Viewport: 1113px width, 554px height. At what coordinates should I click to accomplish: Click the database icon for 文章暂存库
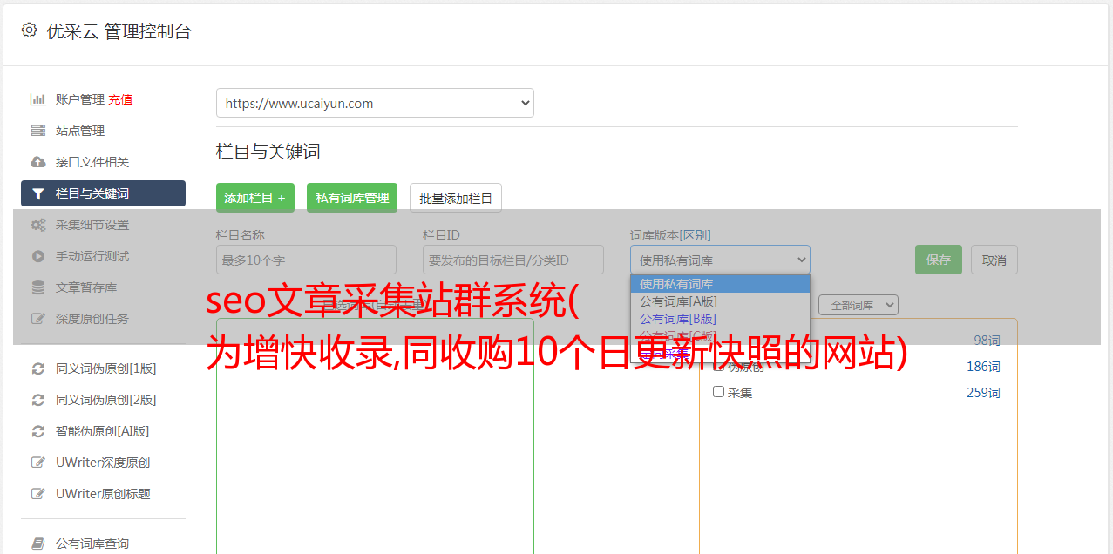pos(38,287)
